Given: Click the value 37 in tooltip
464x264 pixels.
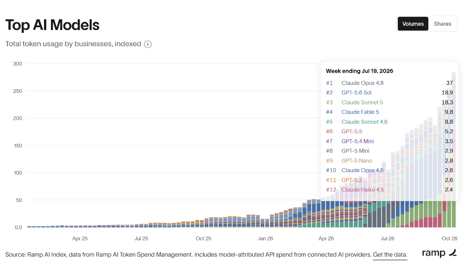Looking at the screenshot, I should (x=450, y=83).
